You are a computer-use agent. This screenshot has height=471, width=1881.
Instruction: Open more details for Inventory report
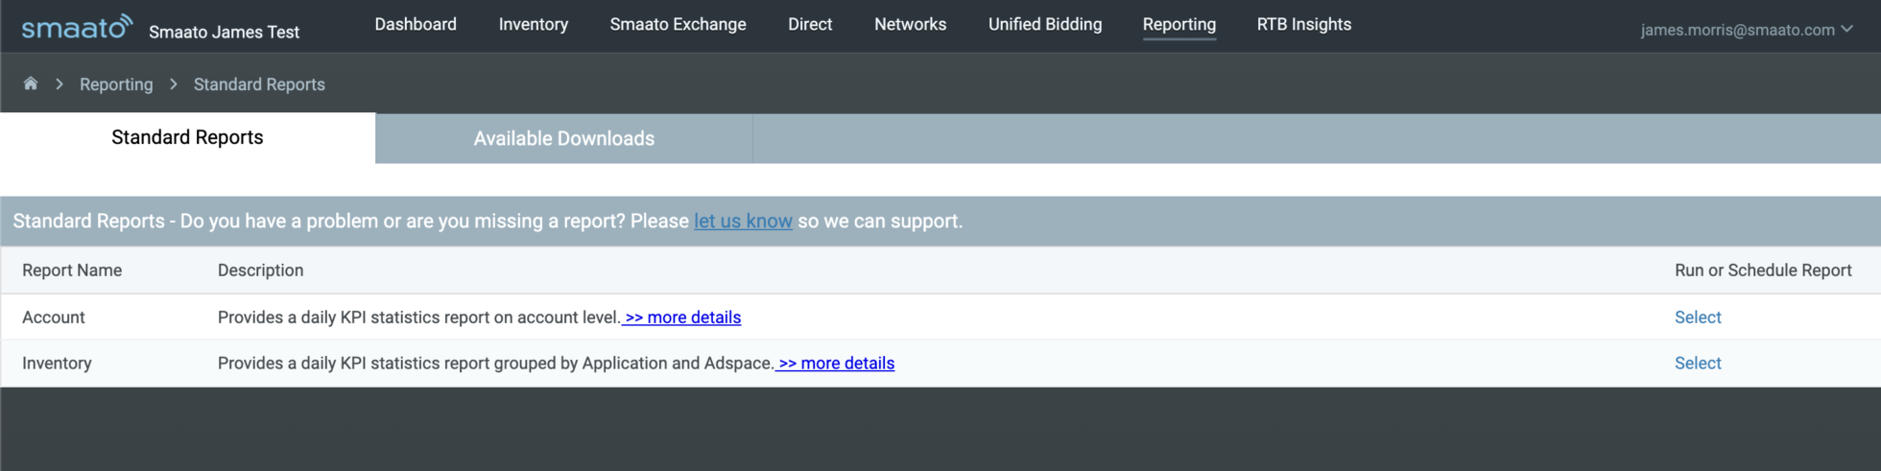pos(836,364)
